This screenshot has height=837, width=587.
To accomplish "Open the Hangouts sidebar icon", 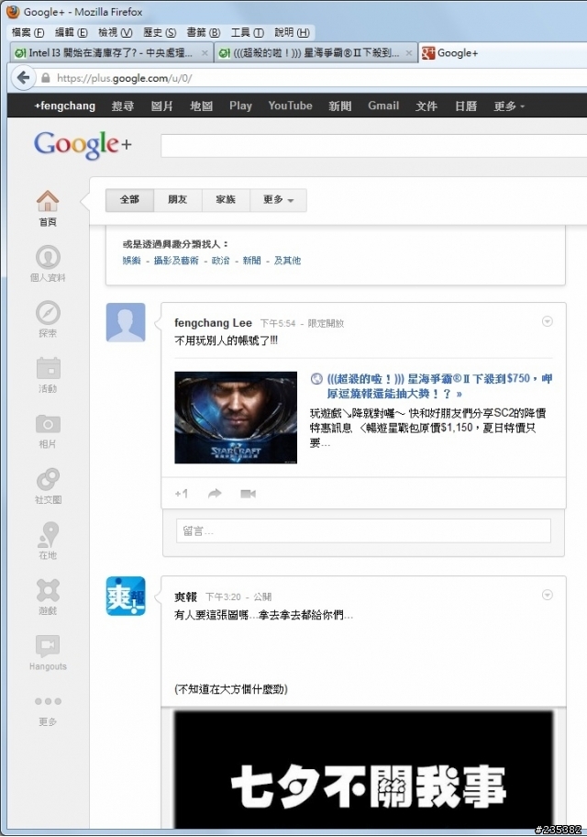I will tap(48, 653).
